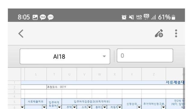Open the AI18 cell reference dropdown
Viewport: 193px width, 109px height.
(65, 56)
